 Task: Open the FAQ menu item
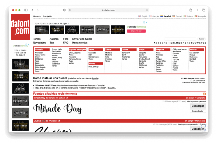[x=66, y=43]
